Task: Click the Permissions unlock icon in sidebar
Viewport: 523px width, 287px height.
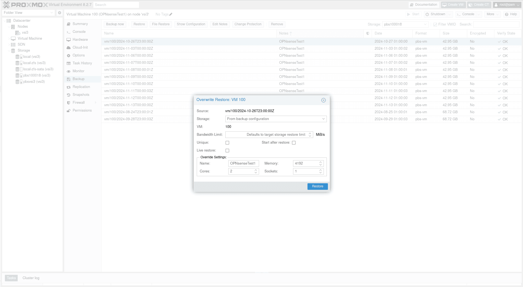Action: [69, 111]
